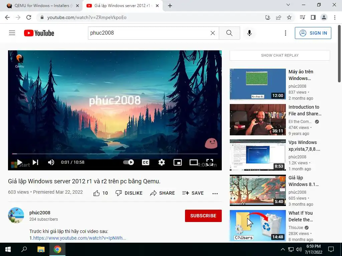Close the YouTube video tab

pyautogui.click(x=157, y=6)
